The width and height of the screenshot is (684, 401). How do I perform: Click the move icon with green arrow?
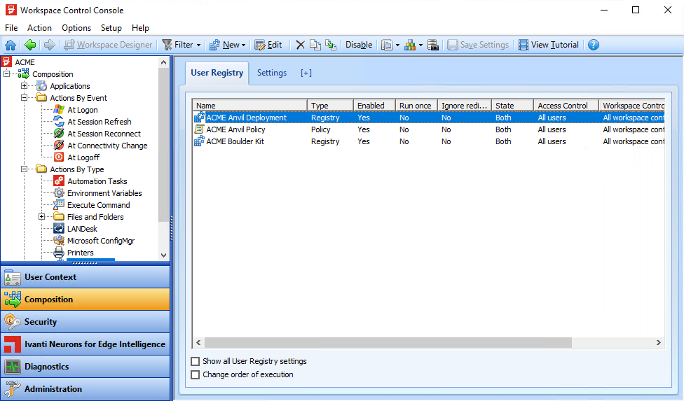(x=331, y=45)
